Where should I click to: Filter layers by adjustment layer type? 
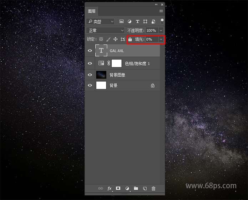129,22
